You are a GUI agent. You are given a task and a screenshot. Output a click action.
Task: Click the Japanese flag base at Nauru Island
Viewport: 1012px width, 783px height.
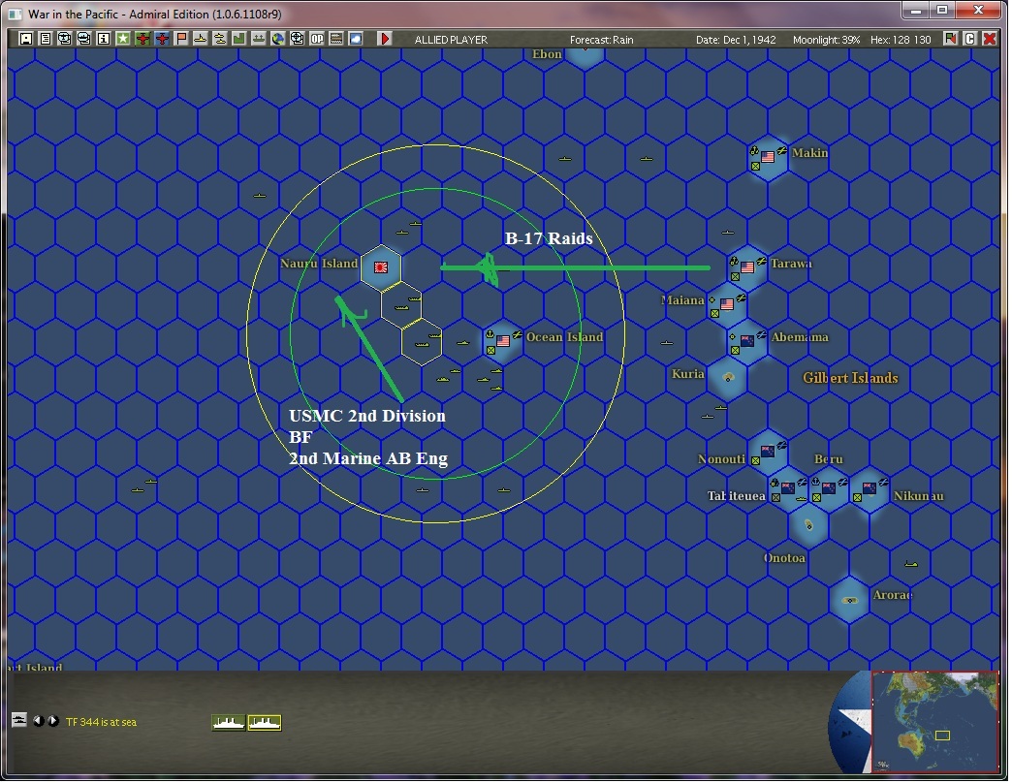pyautogui.click(x=381, y=267)
